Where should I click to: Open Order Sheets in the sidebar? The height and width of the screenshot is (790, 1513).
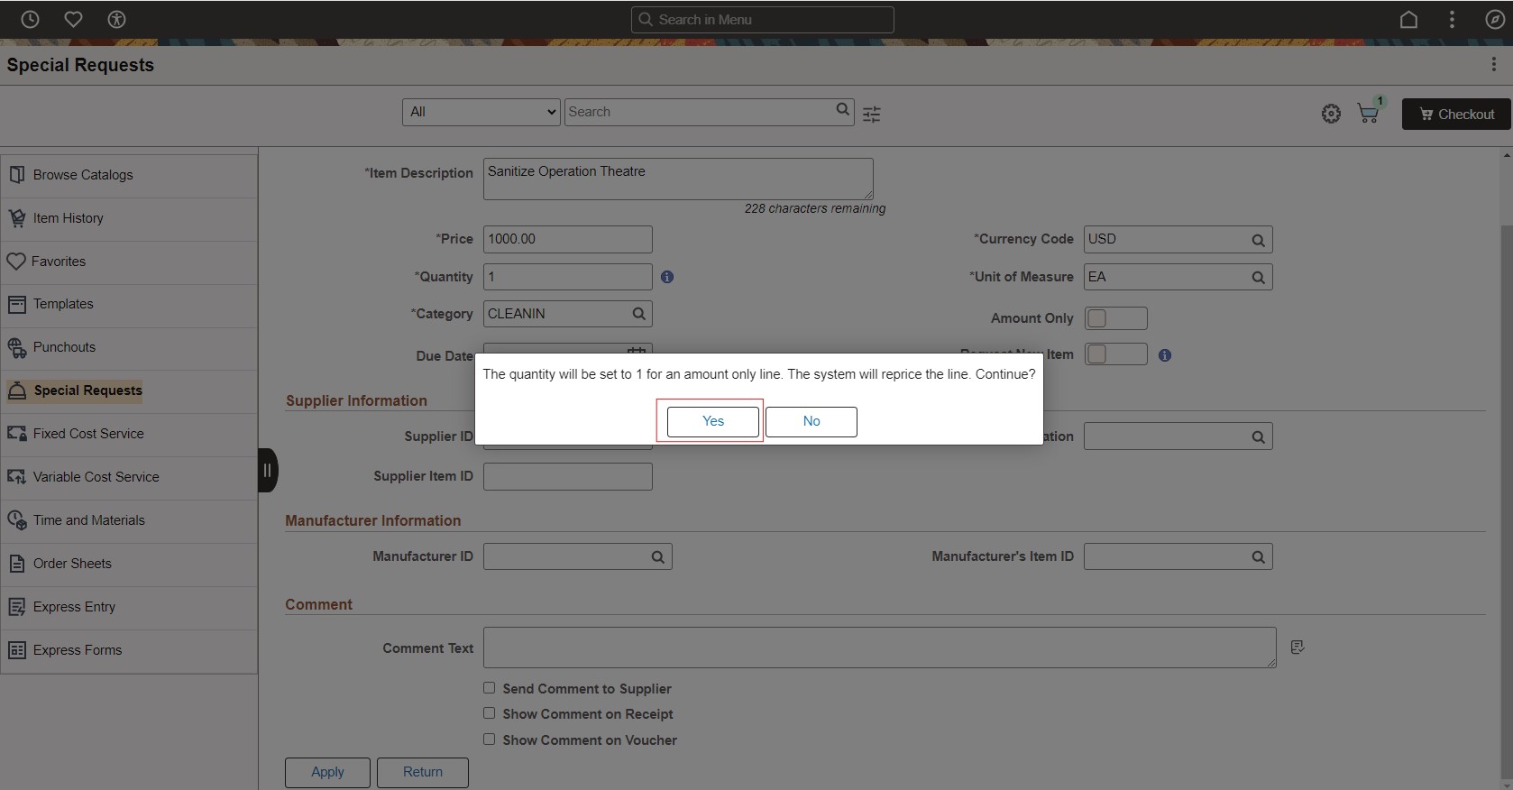129,564
